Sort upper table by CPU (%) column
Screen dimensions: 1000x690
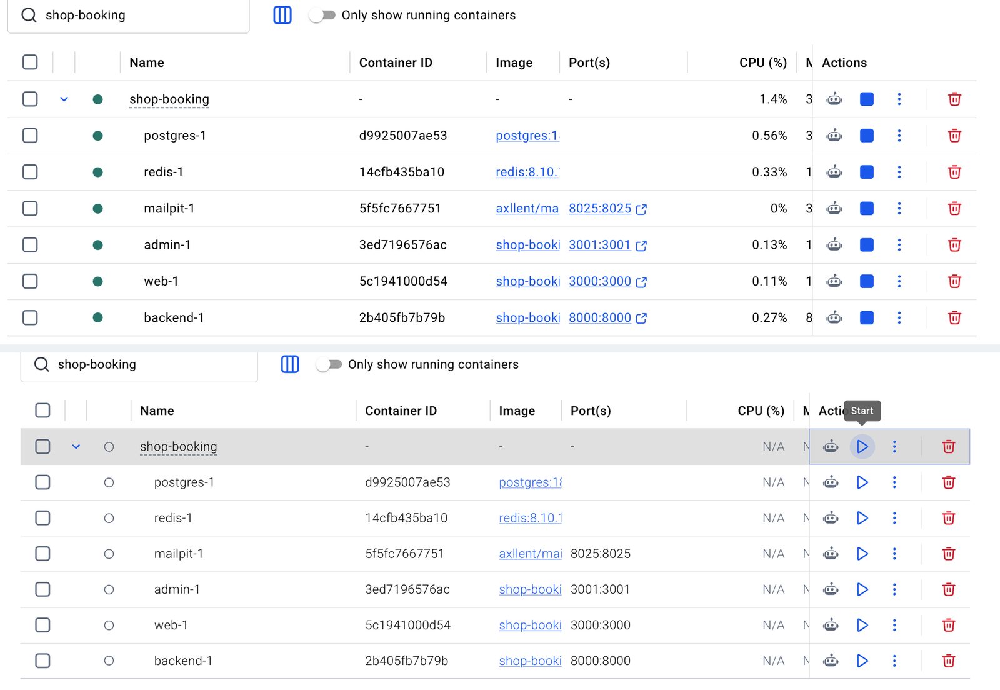762,62
